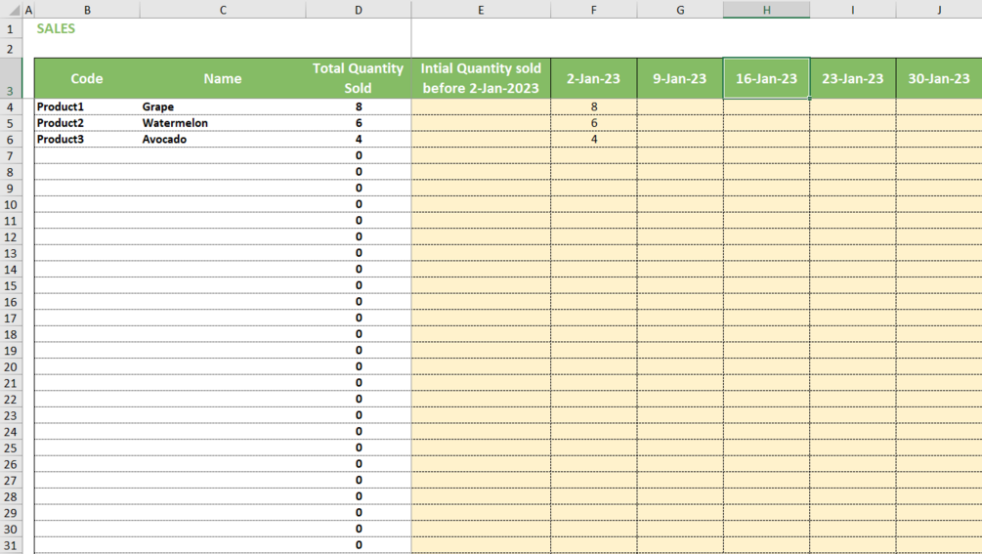The width and height of the screenshot is (982, 554).
Task: Click the Total Quantity Sold header
Action: pos(359,78)
